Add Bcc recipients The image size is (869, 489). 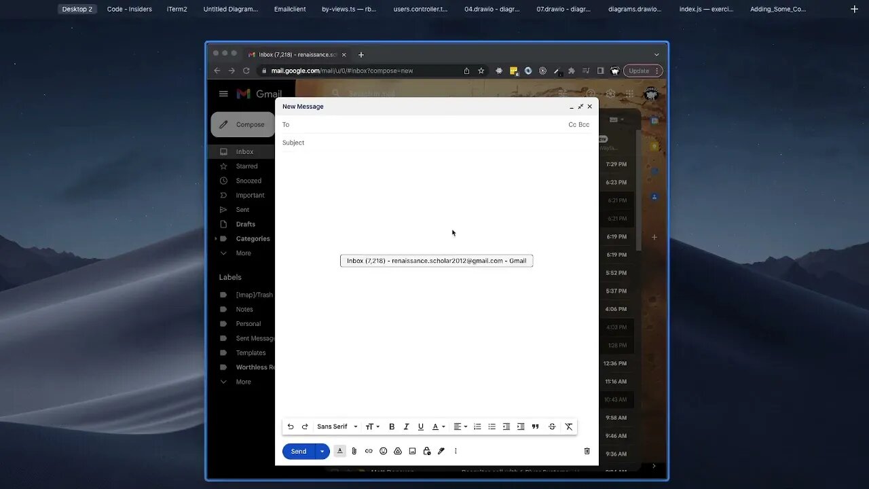(584, 125)
